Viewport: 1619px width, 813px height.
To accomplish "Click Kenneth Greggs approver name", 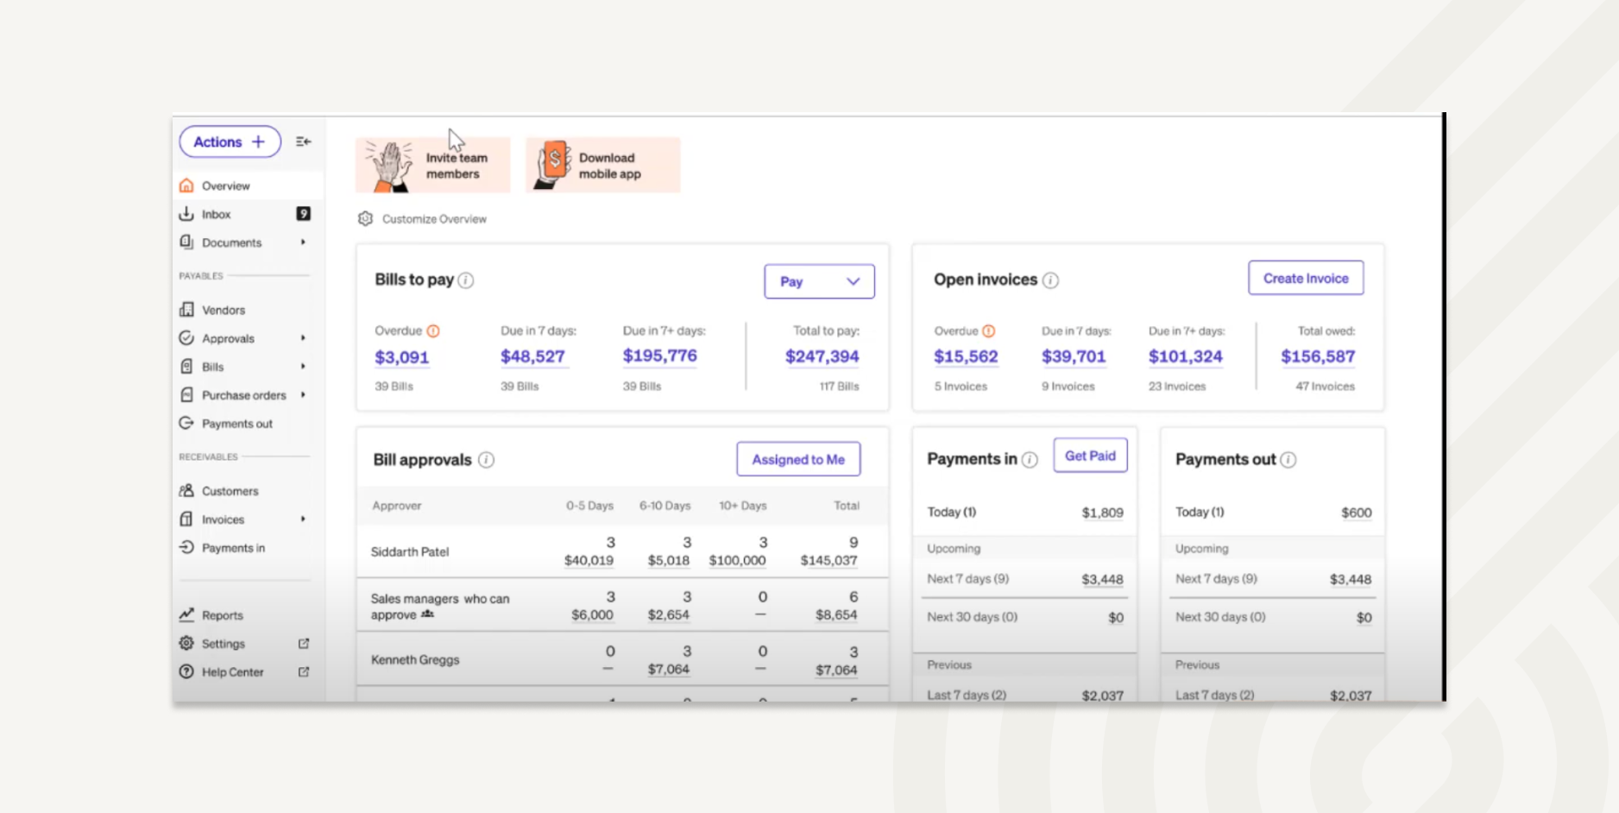I will (x=415, y=659).
